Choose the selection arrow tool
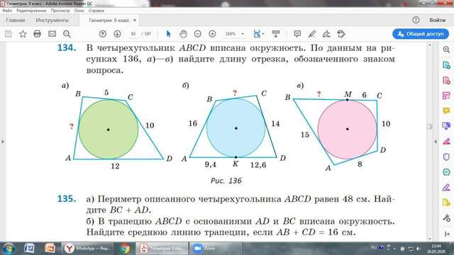 169,34
